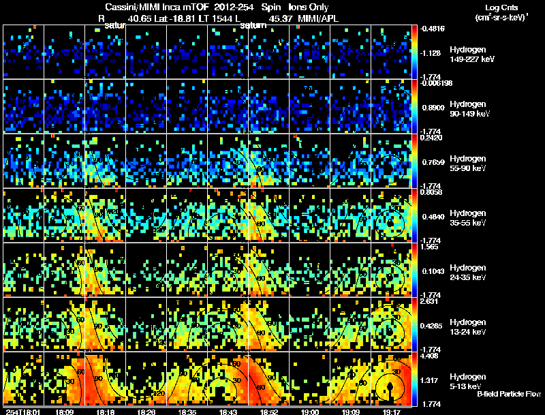The height and width of the screenshot is (415, 545).
Task: Click the '19:00' time label
Action: (310, 412)
